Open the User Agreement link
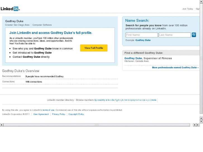 click(x=41, y=114)
